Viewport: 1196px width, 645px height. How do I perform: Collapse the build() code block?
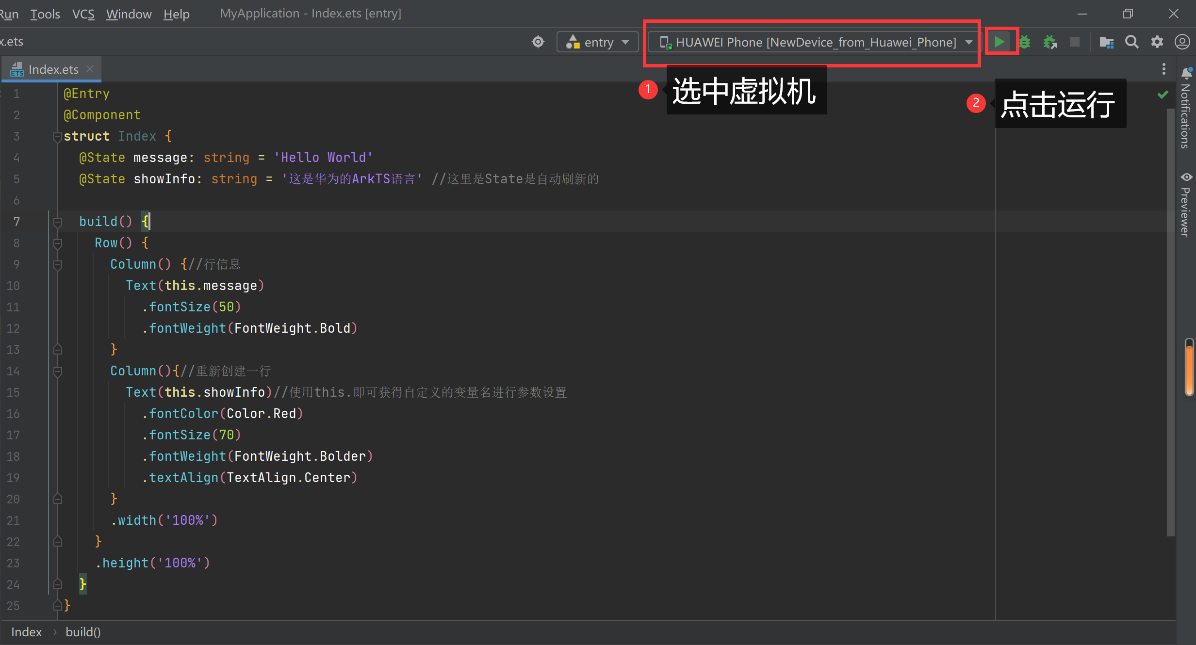tap(58, 222)
